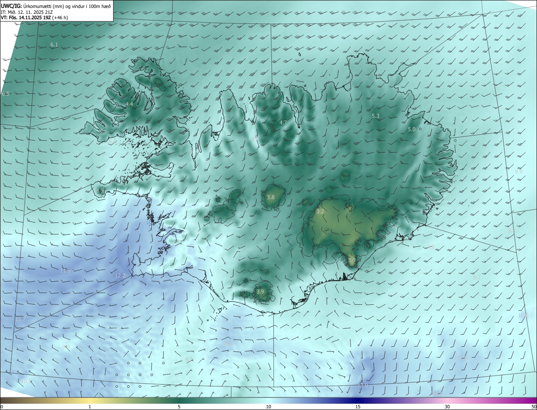
Task: Click the 4.4 value in the Westfjords
Action: tap(129, 104)
